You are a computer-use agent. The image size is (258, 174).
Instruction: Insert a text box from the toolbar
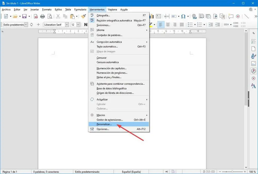[158, 16]
